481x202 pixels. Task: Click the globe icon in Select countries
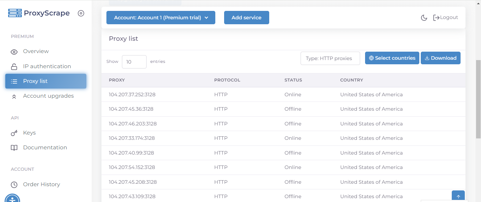pos(371,58)
